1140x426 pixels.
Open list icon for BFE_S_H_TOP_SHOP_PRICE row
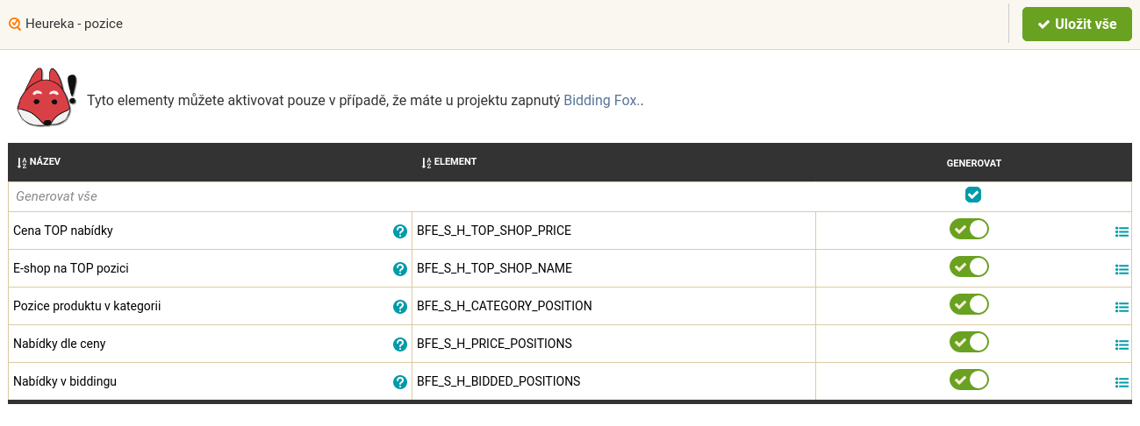pyautogui.click(x=1122, y=232)
